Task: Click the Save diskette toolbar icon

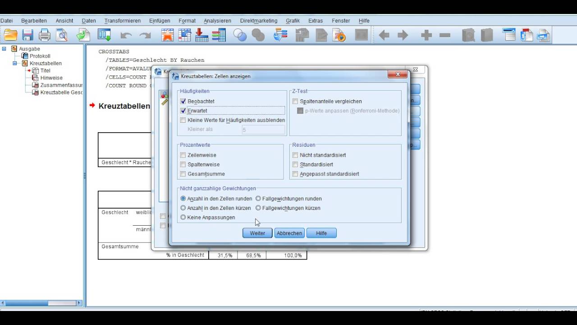Action: [28, 35]
